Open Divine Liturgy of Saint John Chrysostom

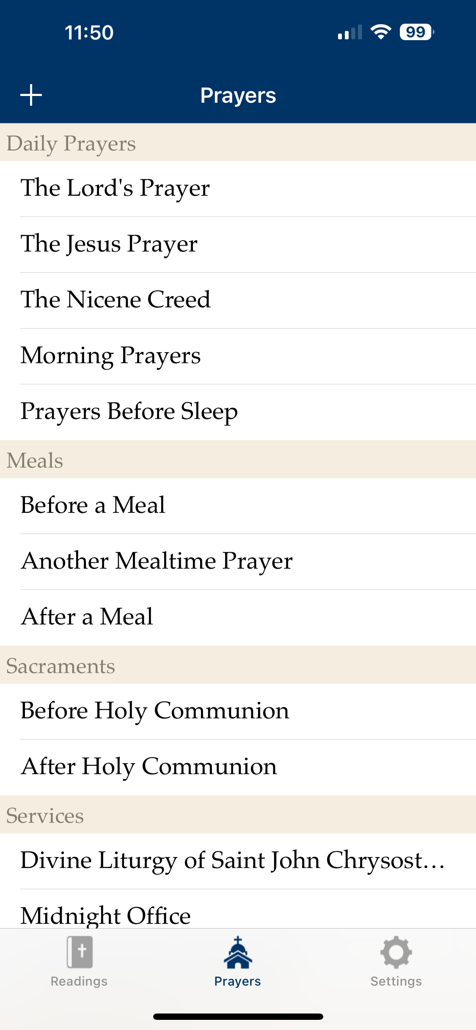pos(233,860)
